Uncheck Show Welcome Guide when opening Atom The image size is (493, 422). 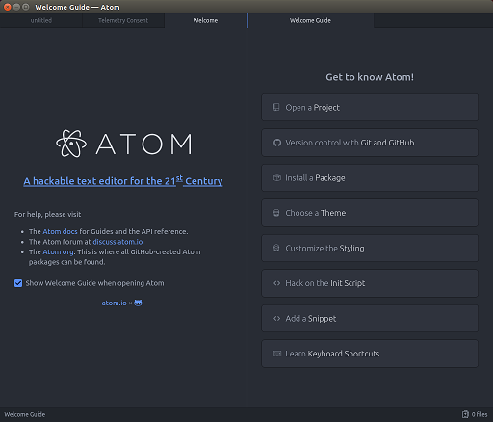tap(18, 283)
